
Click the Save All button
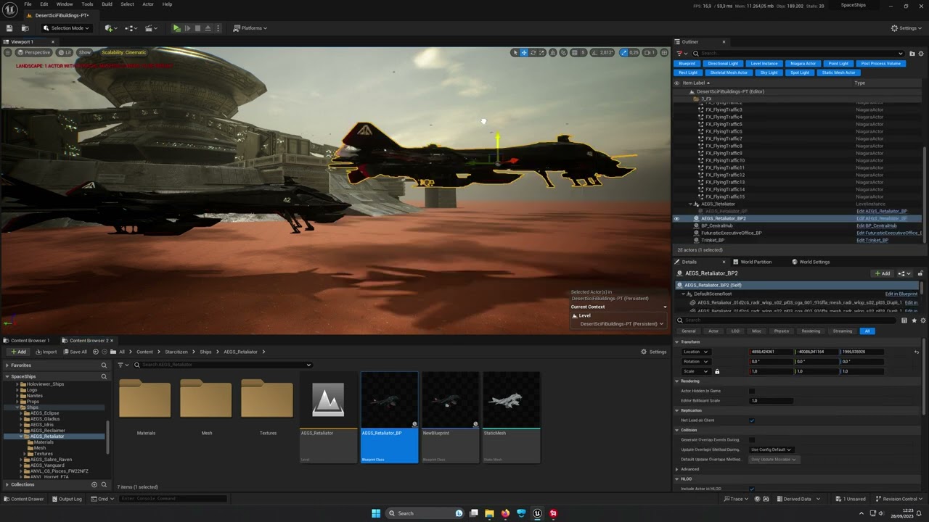(75, 352)
